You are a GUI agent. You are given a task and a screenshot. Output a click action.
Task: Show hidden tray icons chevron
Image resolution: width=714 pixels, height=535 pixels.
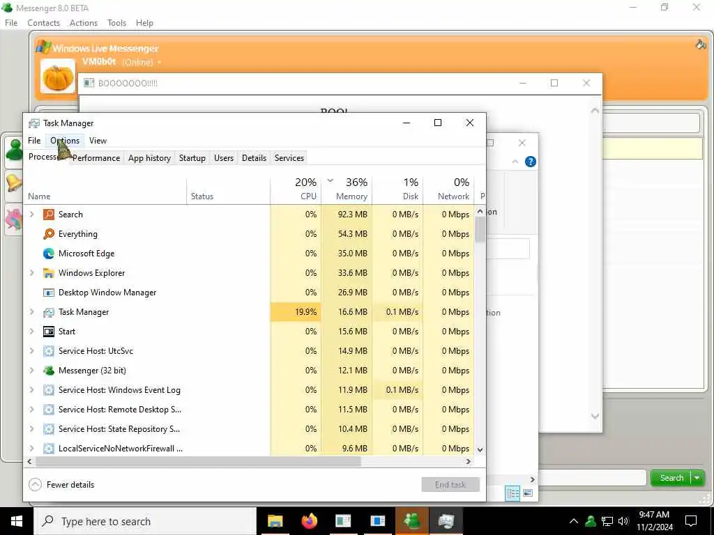point(574,521)
